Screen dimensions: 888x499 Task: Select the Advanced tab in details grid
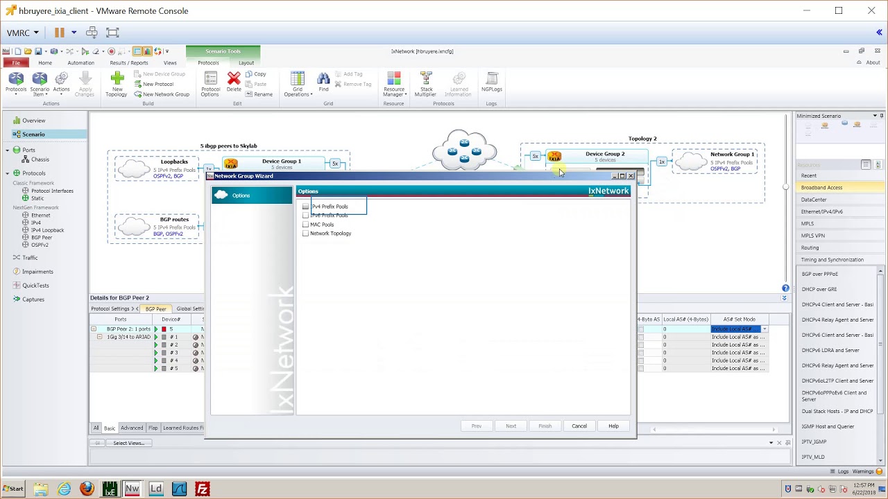pos(132,428)
